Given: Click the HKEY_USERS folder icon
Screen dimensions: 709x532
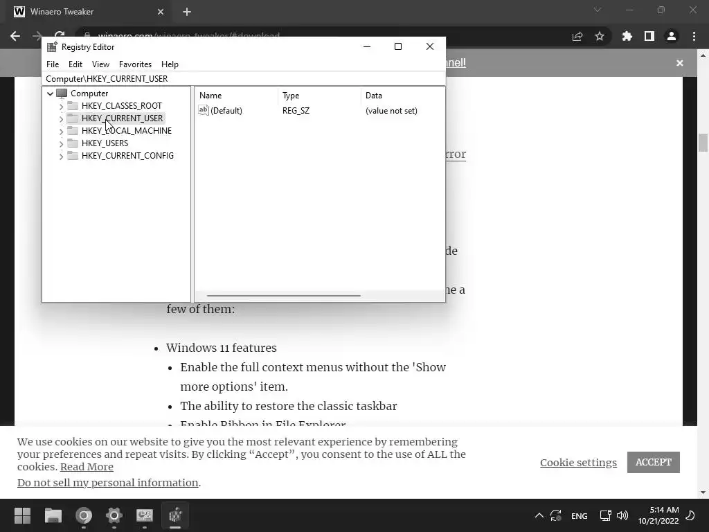Looking at the screenshot, I should 72,143.
